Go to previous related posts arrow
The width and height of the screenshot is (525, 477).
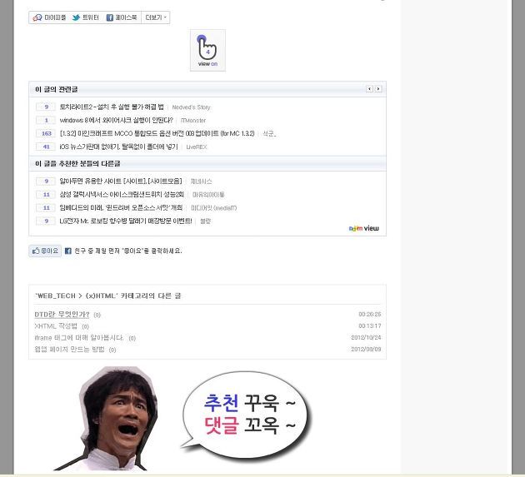click(x=369, y=89)
